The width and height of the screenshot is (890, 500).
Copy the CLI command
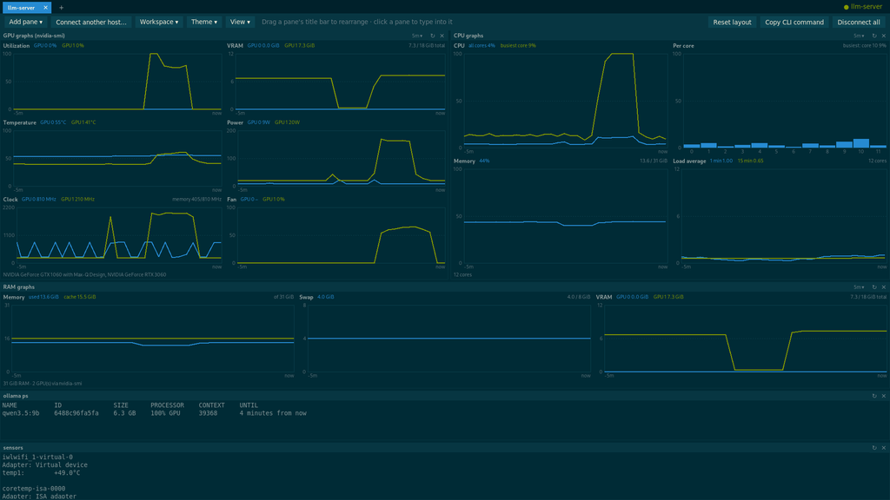coord(794,22)
